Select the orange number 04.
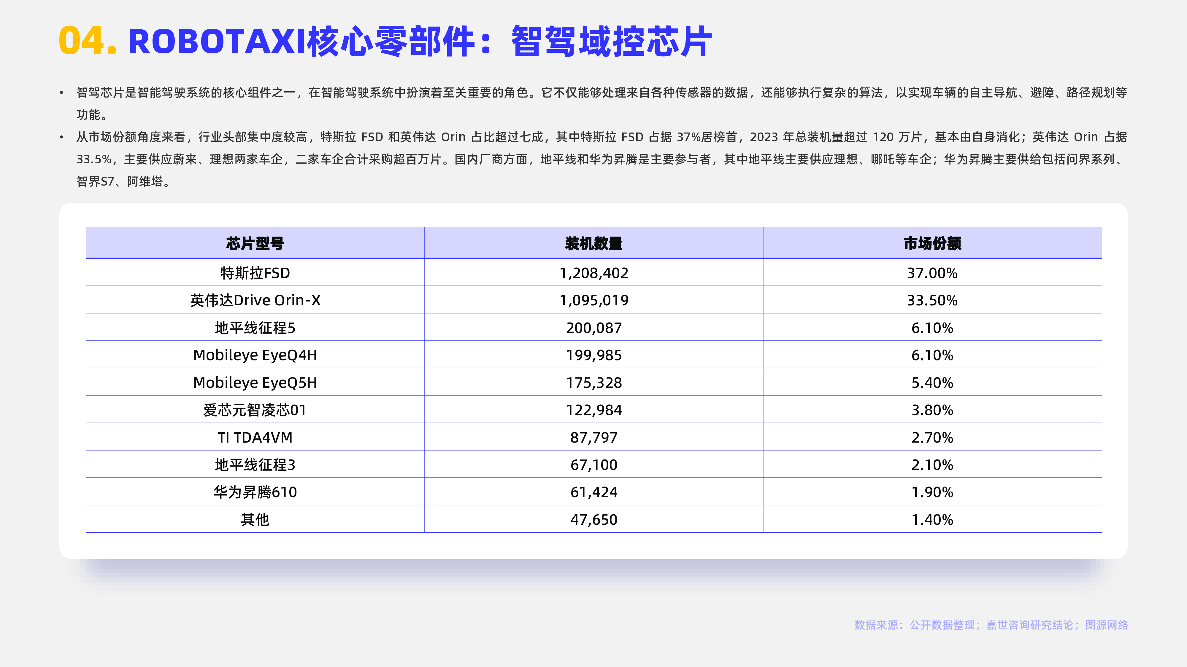Screen dimensions: 1187x667 point(88,41)
